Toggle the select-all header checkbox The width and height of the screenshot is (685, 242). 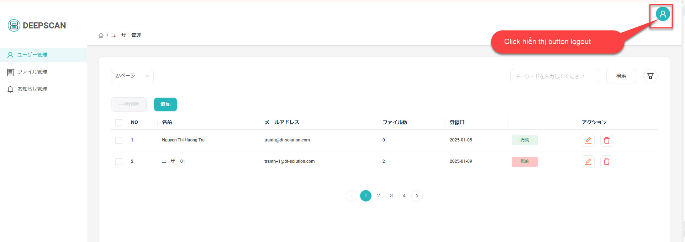point(119,123)
